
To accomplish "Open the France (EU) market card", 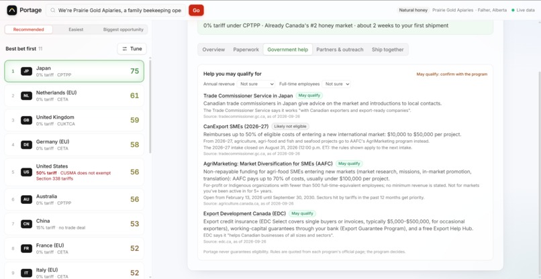I will point(75,248).
